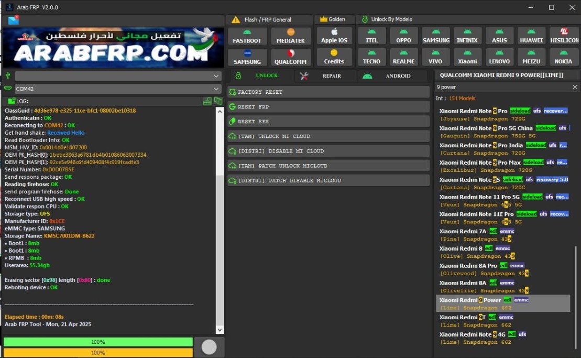Select OPPO brand models
This screenshot has height=358, width=581.
(403, 36)
